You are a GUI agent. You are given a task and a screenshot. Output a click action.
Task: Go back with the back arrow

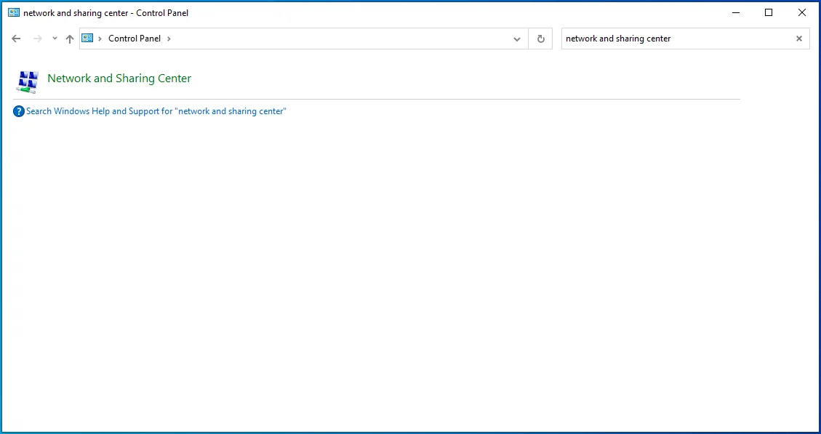point(16,39)
